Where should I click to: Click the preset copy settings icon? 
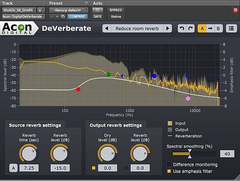[63, 16]
